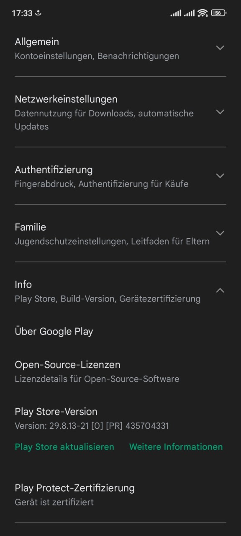Tap the first mobile signal strength icon
The width and height of the screenshot is (241, 536).
click(x=176, y=13)
